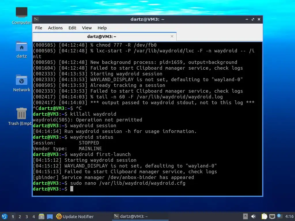295x221 pixels.
Task: Click the 'killall waydroid' command line
Action: (75, 114)
